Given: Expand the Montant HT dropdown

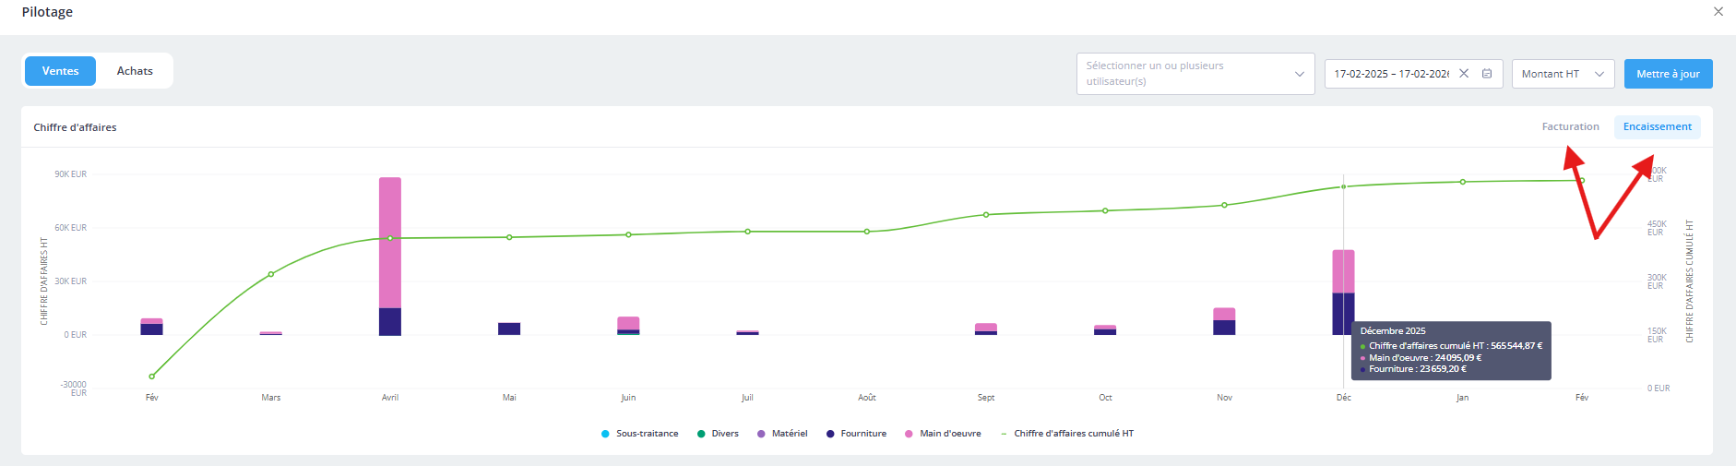Looking at the screenshot, I should pos(1563,74).
